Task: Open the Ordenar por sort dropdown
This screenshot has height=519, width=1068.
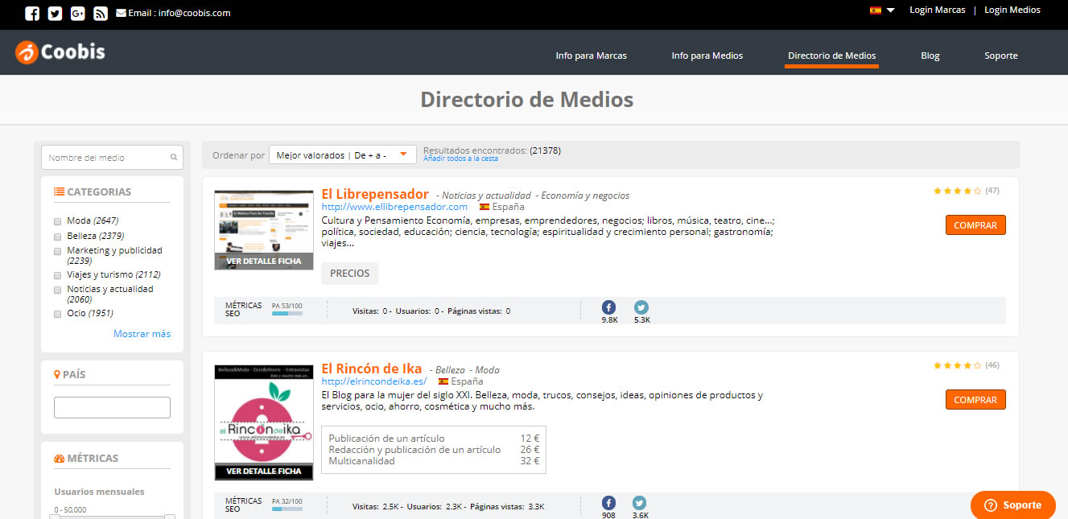Action: (x=342, y=155)
